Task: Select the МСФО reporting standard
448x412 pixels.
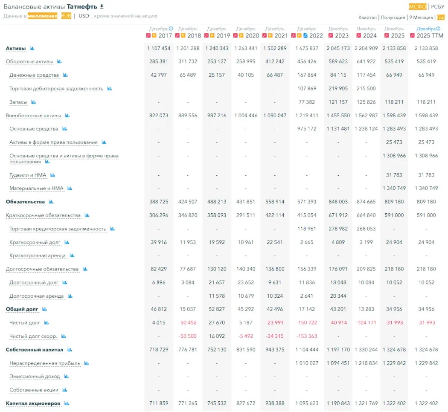Action: click(x=417, y=6)
